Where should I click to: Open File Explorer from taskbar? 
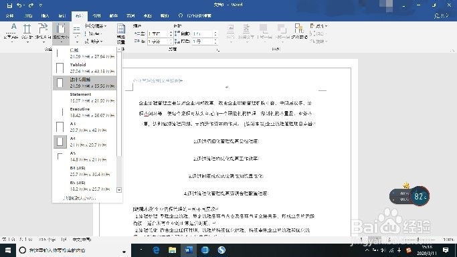172,250
